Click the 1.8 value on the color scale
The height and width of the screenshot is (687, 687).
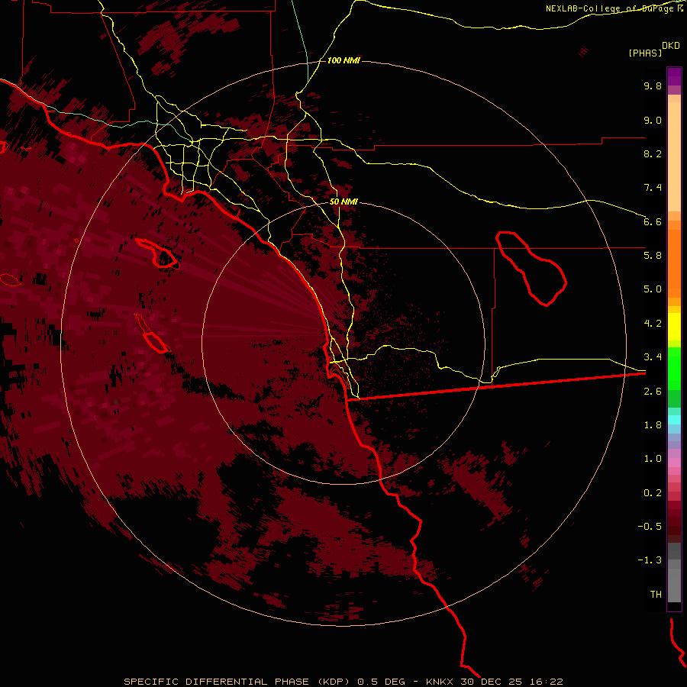(x=653, y=425)
